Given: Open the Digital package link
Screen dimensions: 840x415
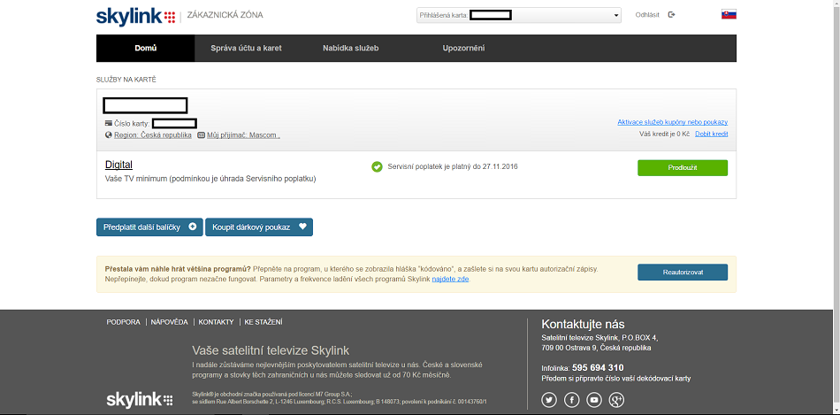Looking at the screenshot, I should coord(119,165).
